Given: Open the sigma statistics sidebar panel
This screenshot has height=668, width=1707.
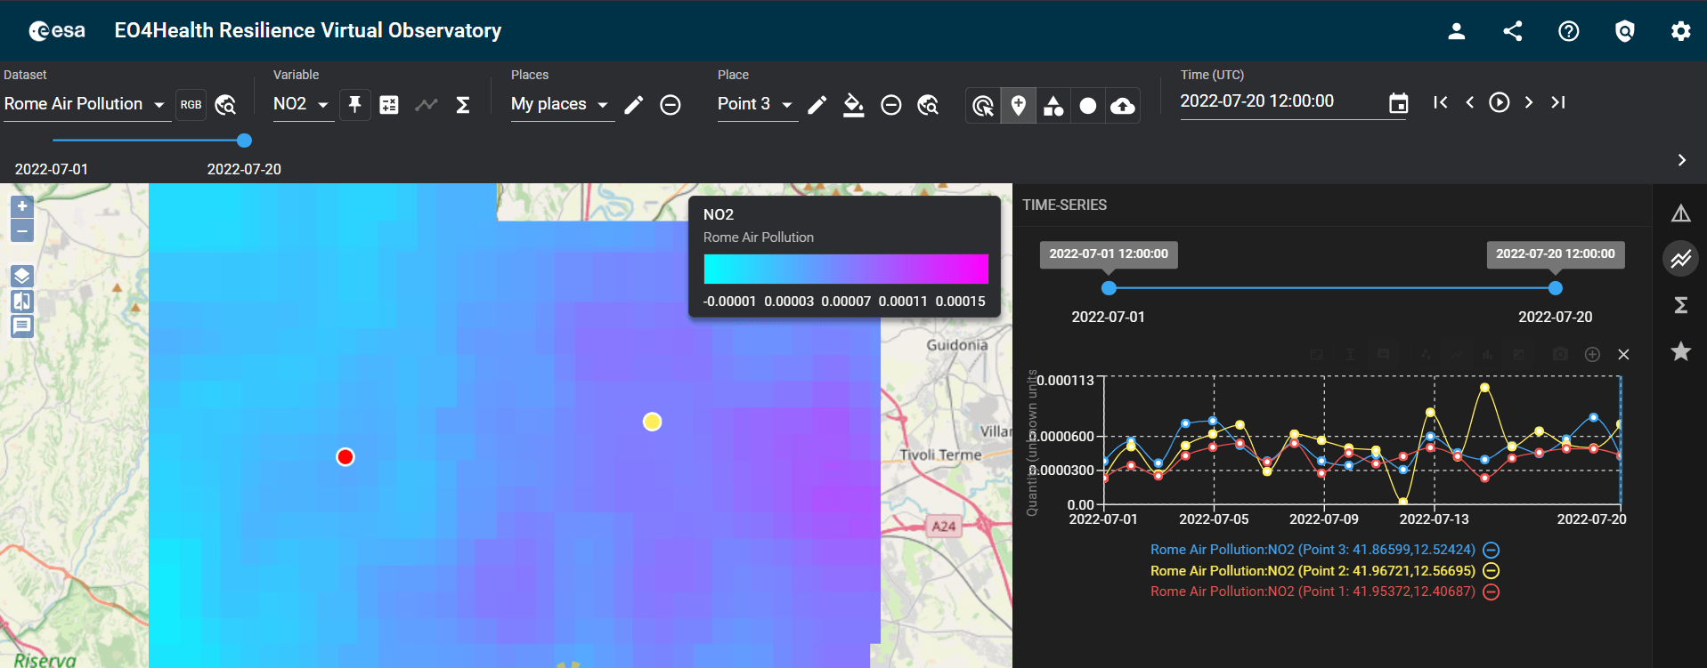Looking at the screenshot, I should [x=1681, y=305].
